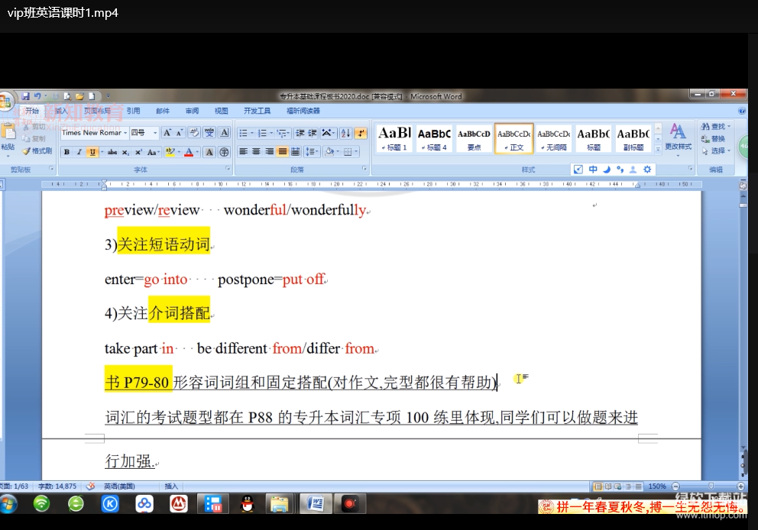The image size is (758, 530).
Task: Open the Developer (开发工具) ribbon tab
Action: tap(258, 111)
